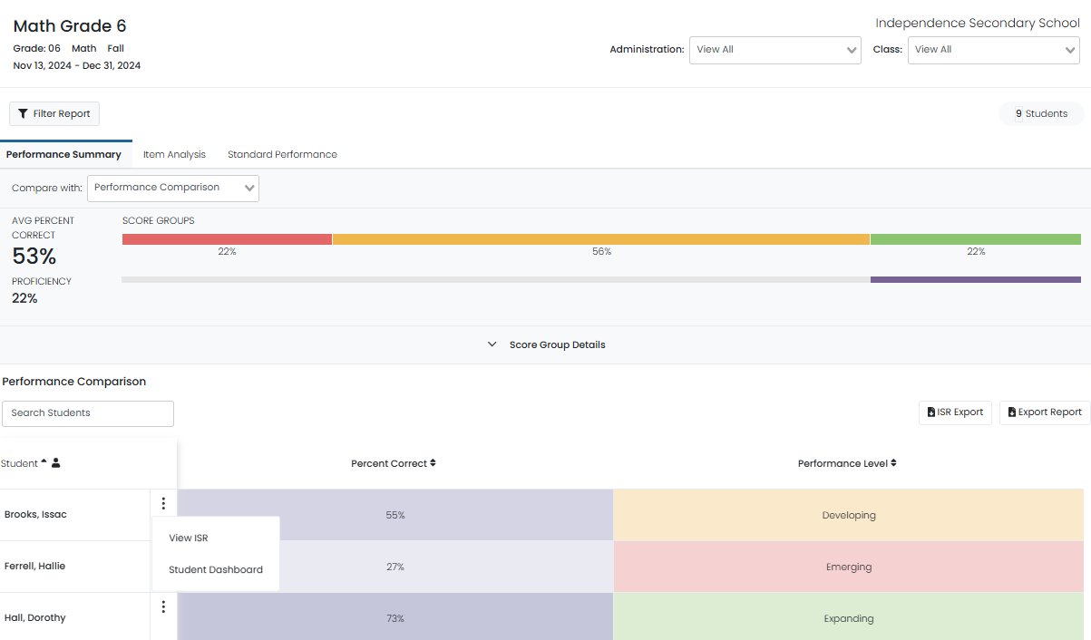Screen dimensions: 1091x640
Task: Open the Administration View All dropdown
Action: coord(774,50)
